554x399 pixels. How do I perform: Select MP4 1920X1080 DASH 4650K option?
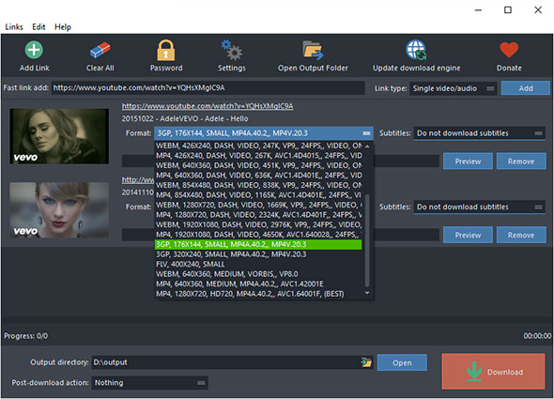click(258, 235)
